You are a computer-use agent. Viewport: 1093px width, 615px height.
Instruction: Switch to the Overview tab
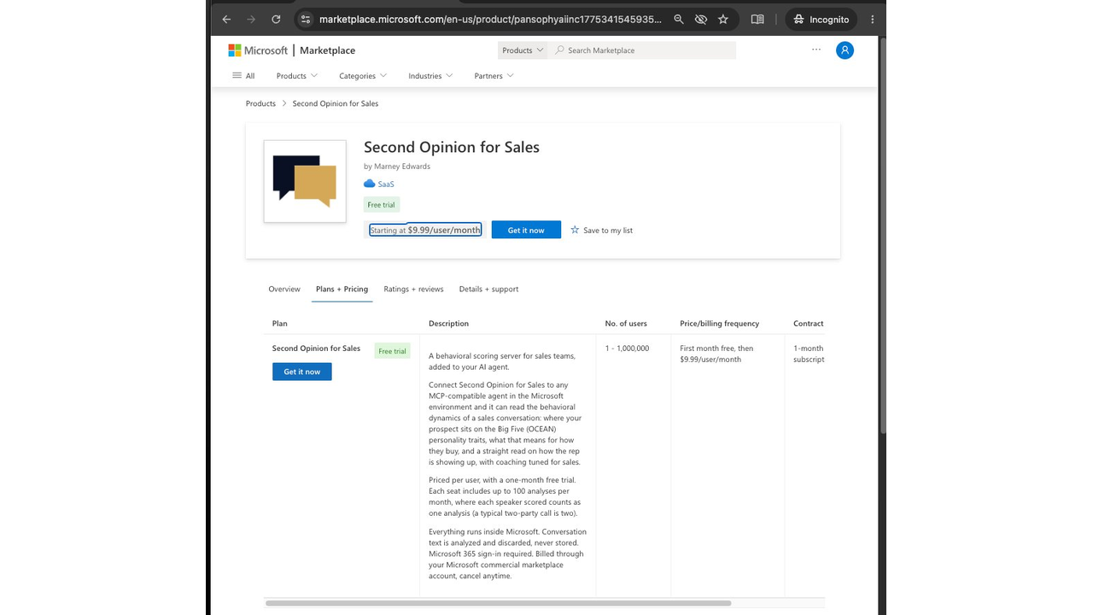coord(284,290)
